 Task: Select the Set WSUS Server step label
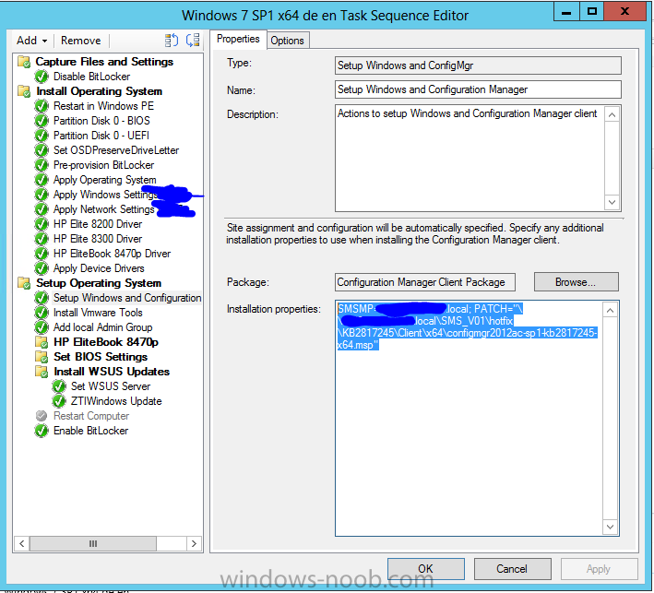[111, 386]
